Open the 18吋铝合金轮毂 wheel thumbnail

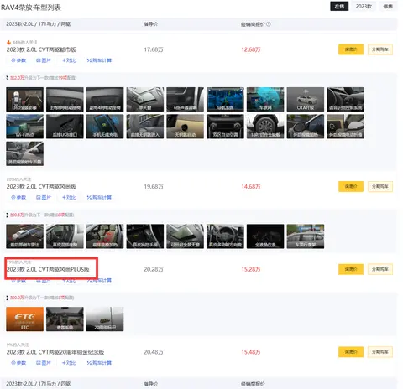(x=265, y=127)
